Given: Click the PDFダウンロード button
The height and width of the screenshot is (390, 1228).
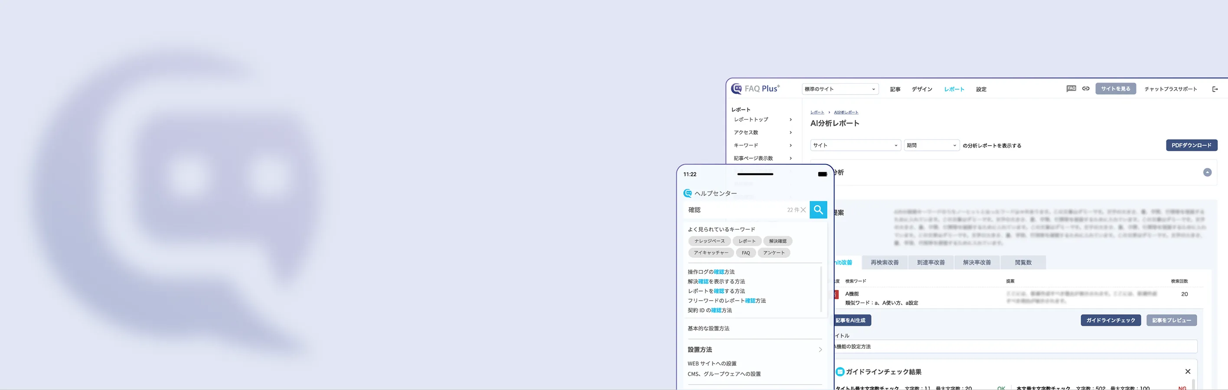Looking at the screenshot, I should coord(1191,145).
